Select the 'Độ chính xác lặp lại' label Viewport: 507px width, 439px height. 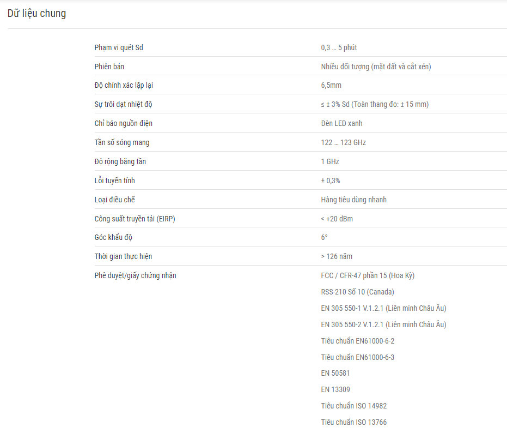124,86
